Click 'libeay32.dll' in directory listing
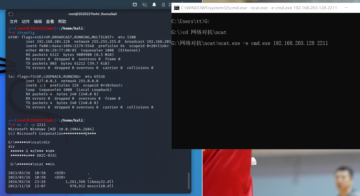The width and height of the screenshot is (360, 196). coord(101,182)
